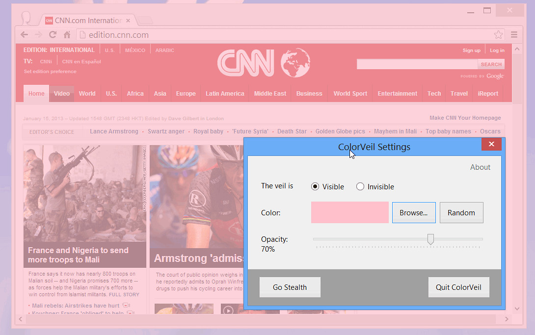Go to the World section

coord(87,93)
